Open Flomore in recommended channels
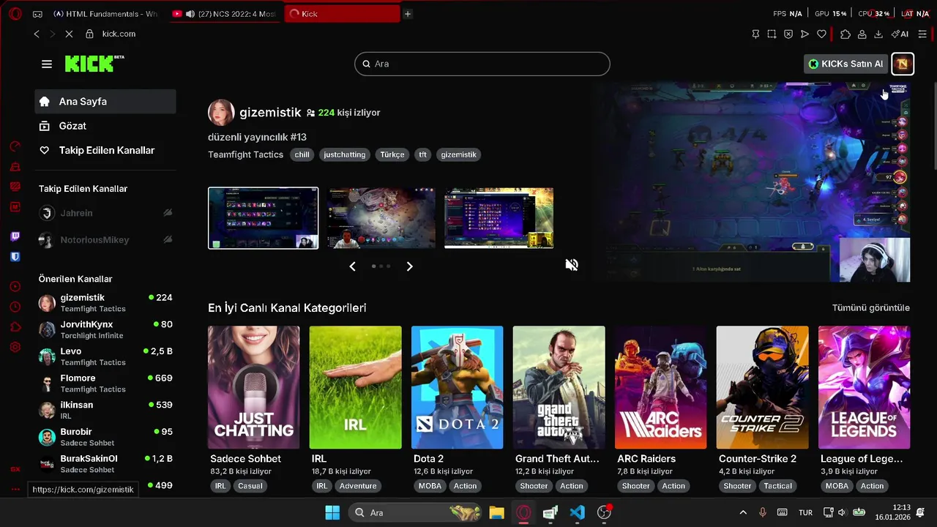 coord(105,384)
